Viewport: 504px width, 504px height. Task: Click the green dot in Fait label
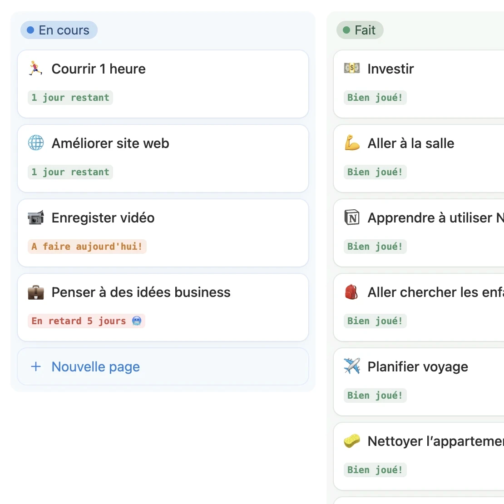(346, 30)
